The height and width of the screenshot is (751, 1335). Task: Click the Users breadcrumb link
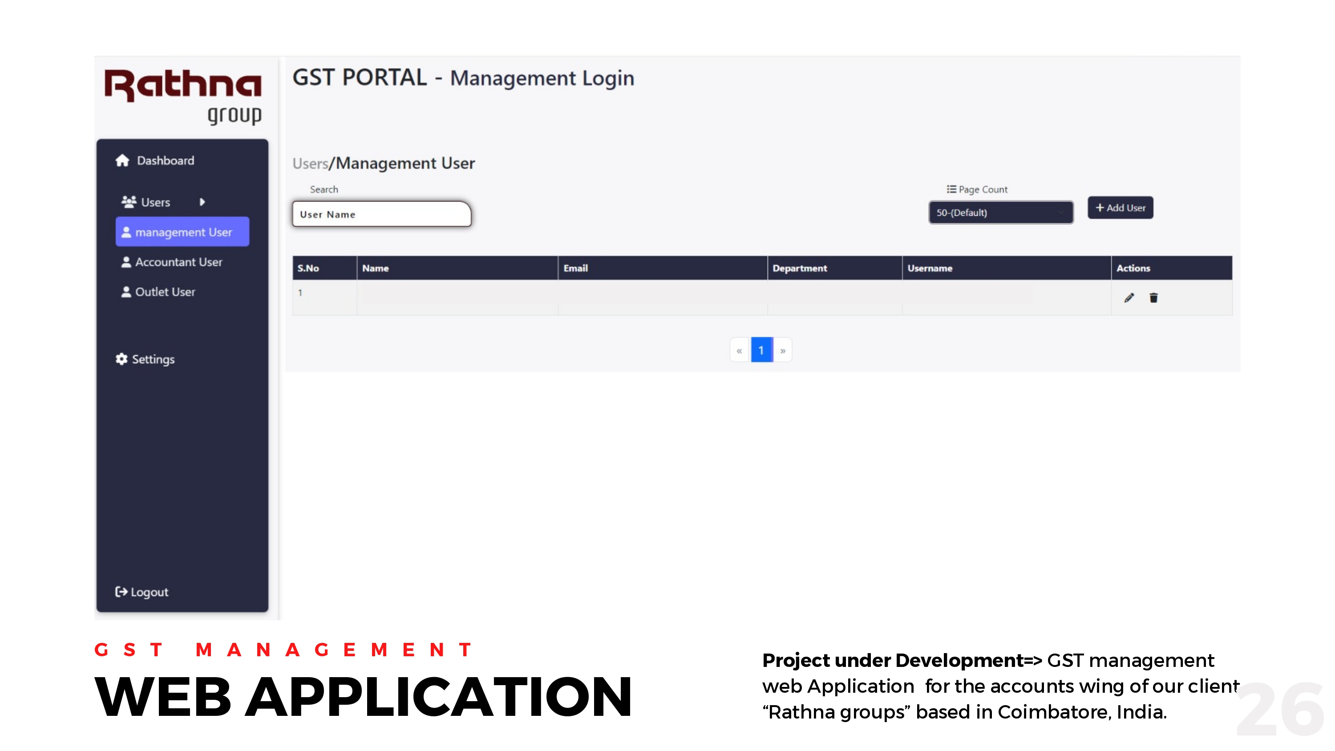pyautogui.click(x=310, y=163)
